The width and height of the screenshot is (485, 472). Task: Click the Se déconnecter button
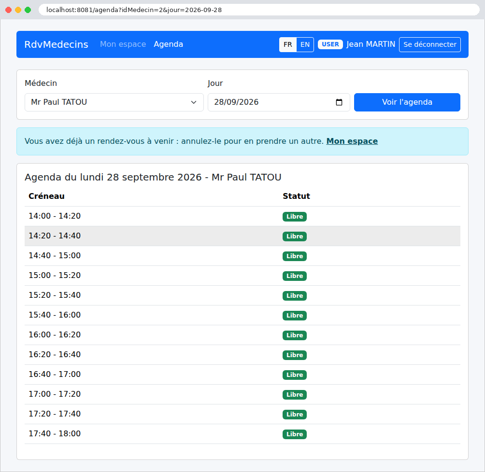pyautogui.click(x=429, y=44)
